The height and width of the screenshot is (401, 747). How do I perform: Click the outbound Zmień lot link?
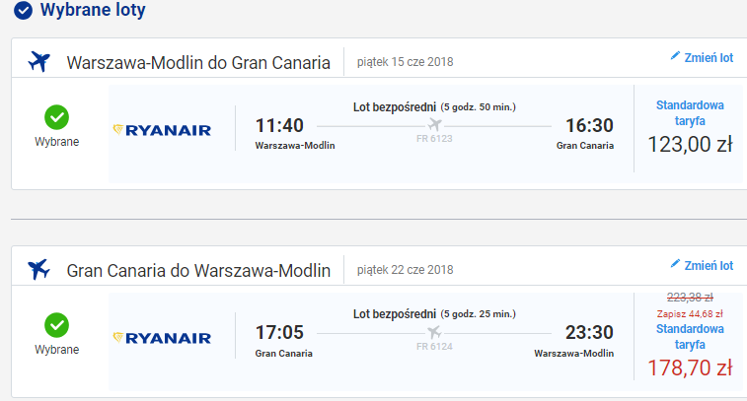(702, 57)
